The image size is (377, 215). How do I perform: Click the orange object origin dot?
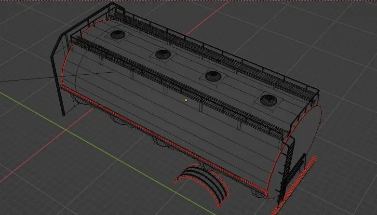[186, 100]
